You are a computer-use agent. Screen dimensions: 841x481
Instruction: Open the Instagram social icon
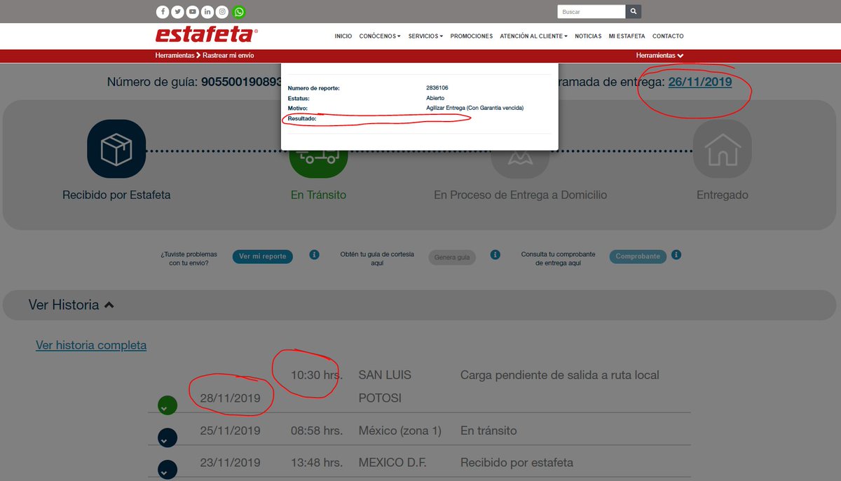223,12
